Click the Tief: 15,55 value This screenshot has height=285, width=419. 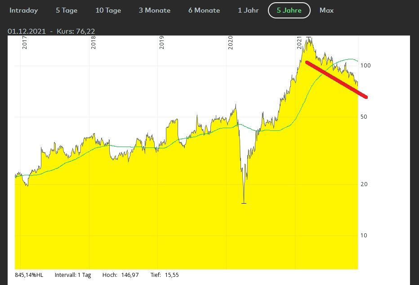(x=165, y=275)
